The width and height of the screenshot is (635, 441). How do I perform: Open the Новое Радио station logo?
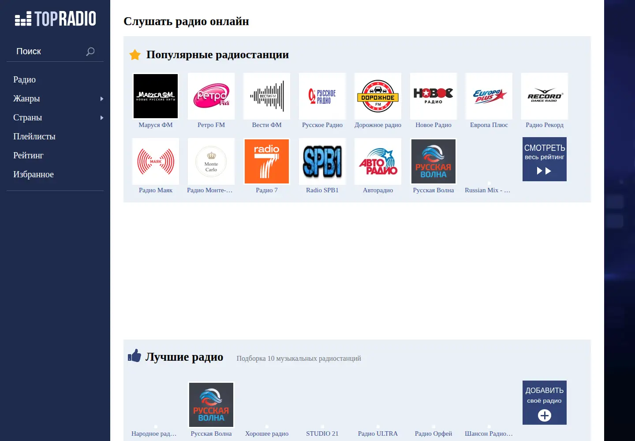click(433, 96)
